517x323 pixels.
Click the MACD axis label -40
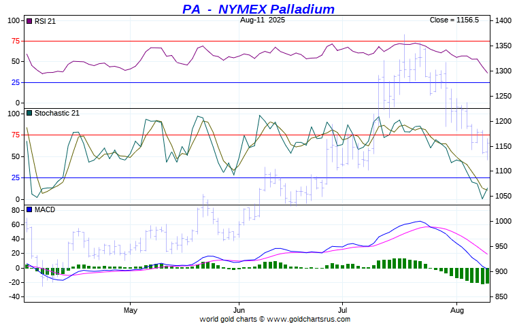(14, 296)
